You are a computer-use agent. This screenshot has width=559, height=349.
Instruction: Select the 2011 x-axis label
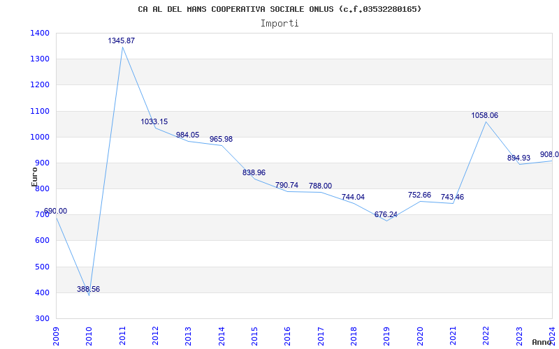[x=122, y=336]
